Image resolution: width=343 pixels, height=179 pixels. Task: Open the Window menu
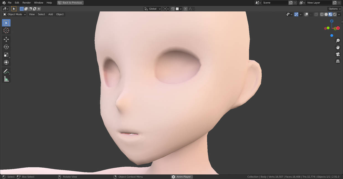point(39,2)
